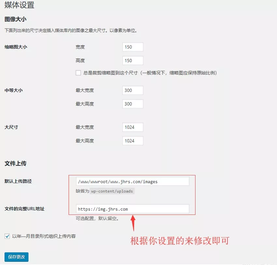This screenshot has width=277, height=265.
Task: Select the thumbnail 宽度 field showing 150
Action: click(x=132, y=47)
